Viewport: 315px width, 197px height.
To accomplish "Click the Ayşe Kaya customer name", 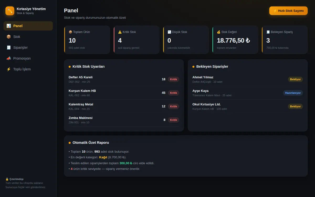I will click(201, 91).
